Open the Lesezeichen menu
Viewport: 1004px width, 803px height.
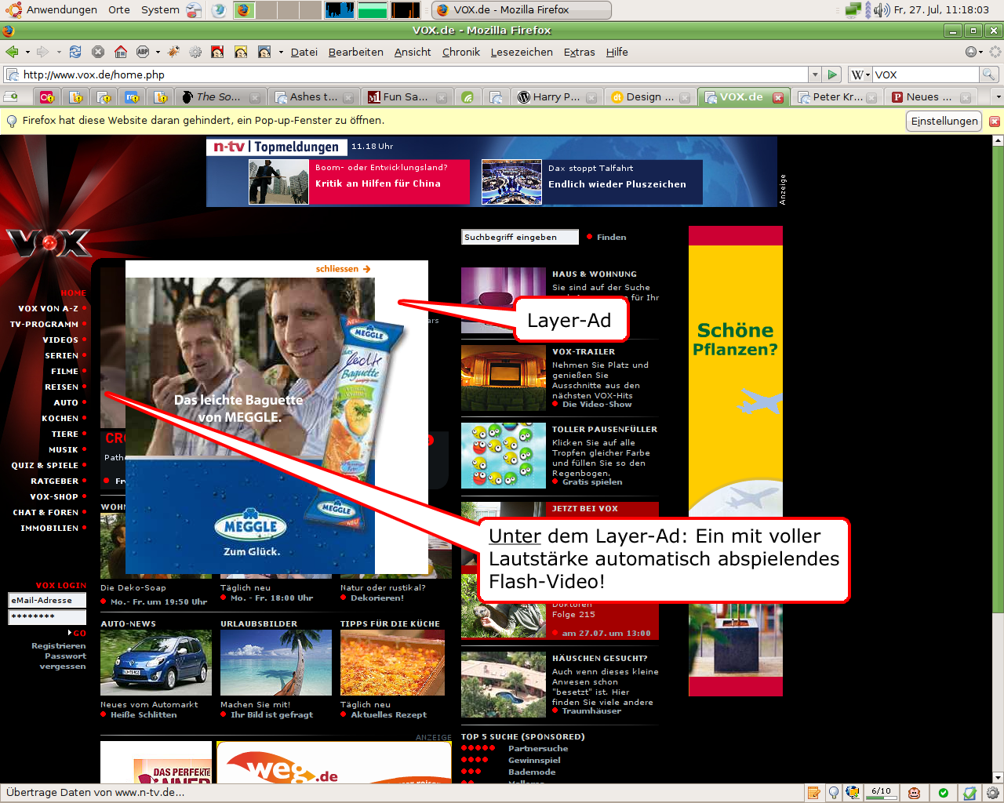522,52
